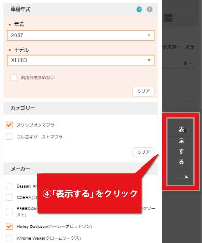Image resolution: width=202 pixels, height=243 pixels.
Task: Click the メーカー section header text
Action: pos(20,169)
